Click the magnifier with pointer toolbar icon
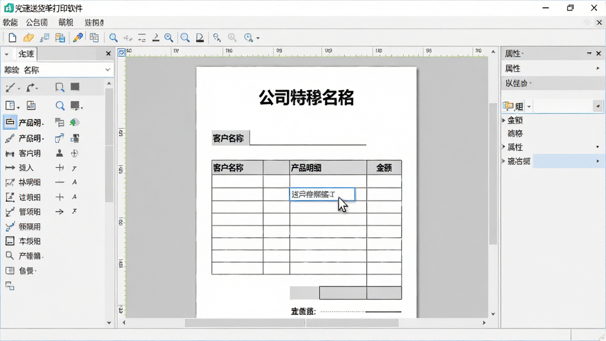This screenshot has width=606, height=341. 217,37
